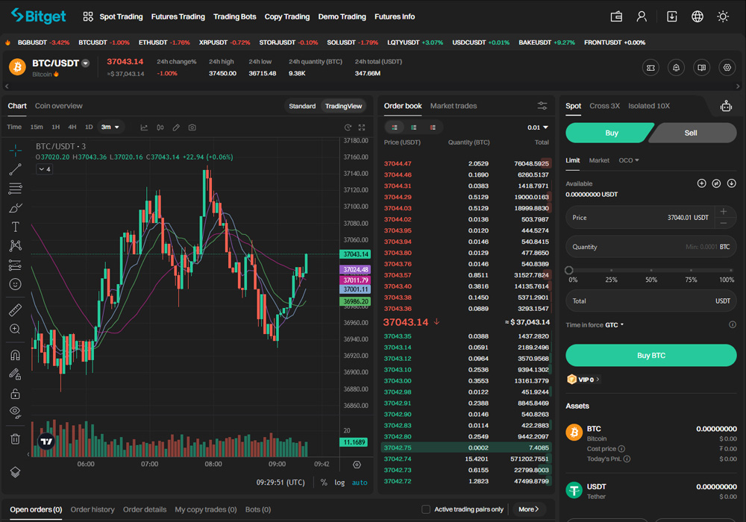Image resolution: width=746 pixels, height=522 pixels.
Task: Open the app download icon
Action: 672,16
